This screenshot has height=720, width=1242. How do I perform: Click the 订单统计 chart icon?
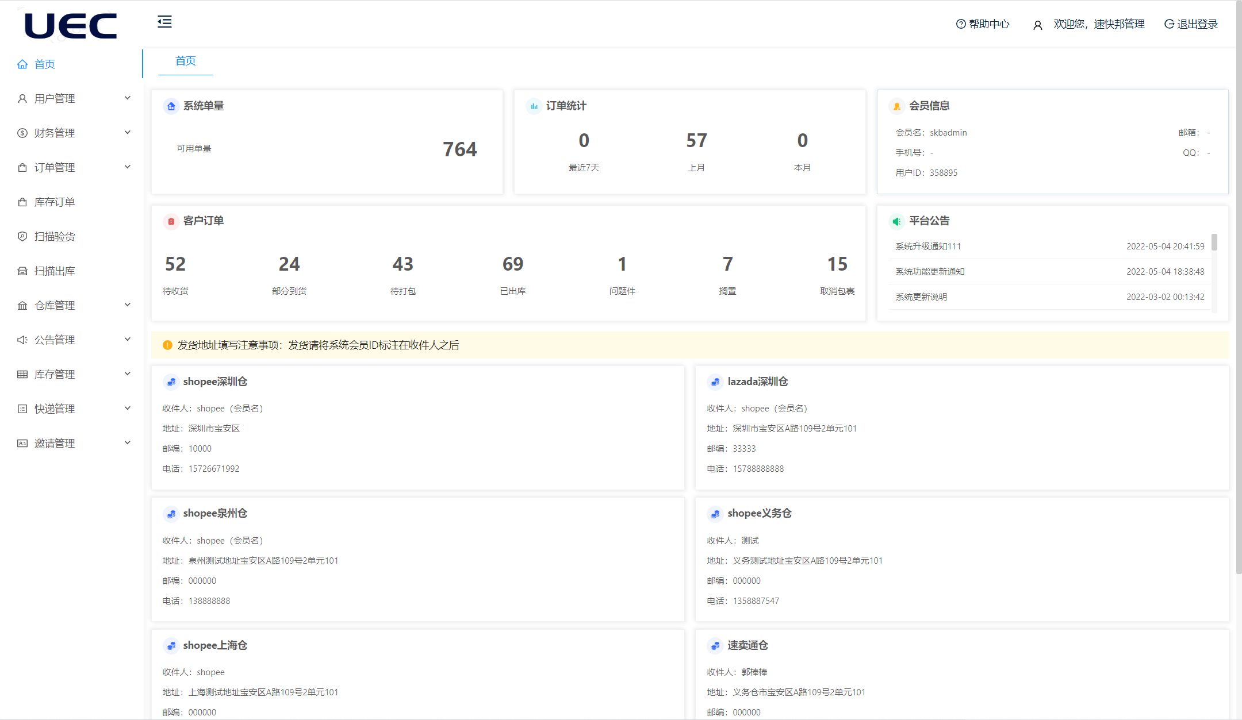pos(534,106)
